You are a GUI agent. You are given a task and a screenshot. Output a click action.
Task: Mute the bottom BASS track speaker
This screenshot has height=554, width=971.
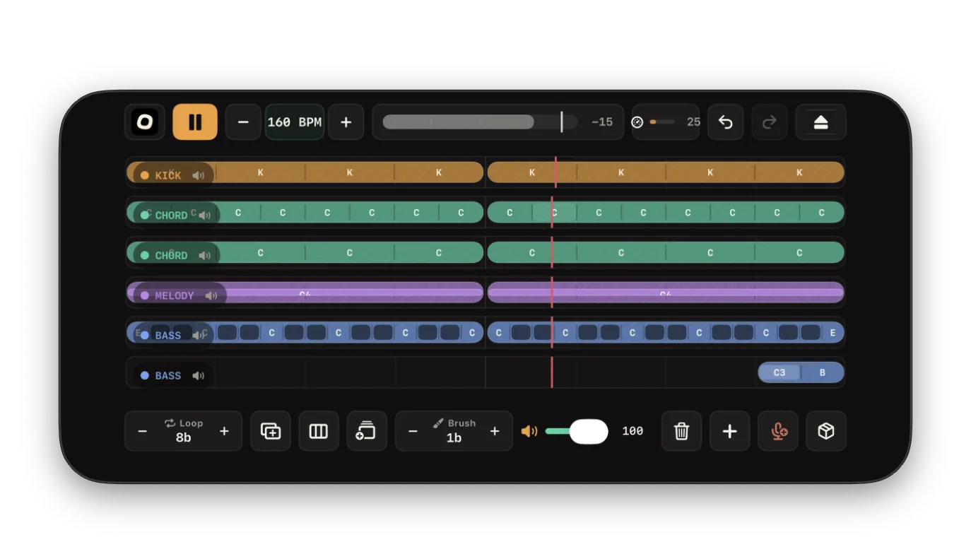coord(199,376)
